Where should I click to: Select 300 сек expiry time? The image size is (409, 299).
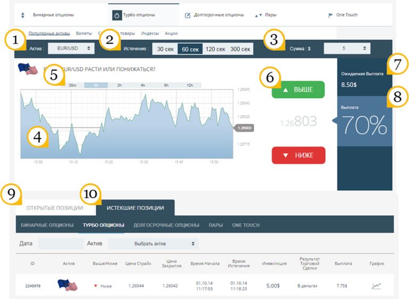click(x=240, y=49)
